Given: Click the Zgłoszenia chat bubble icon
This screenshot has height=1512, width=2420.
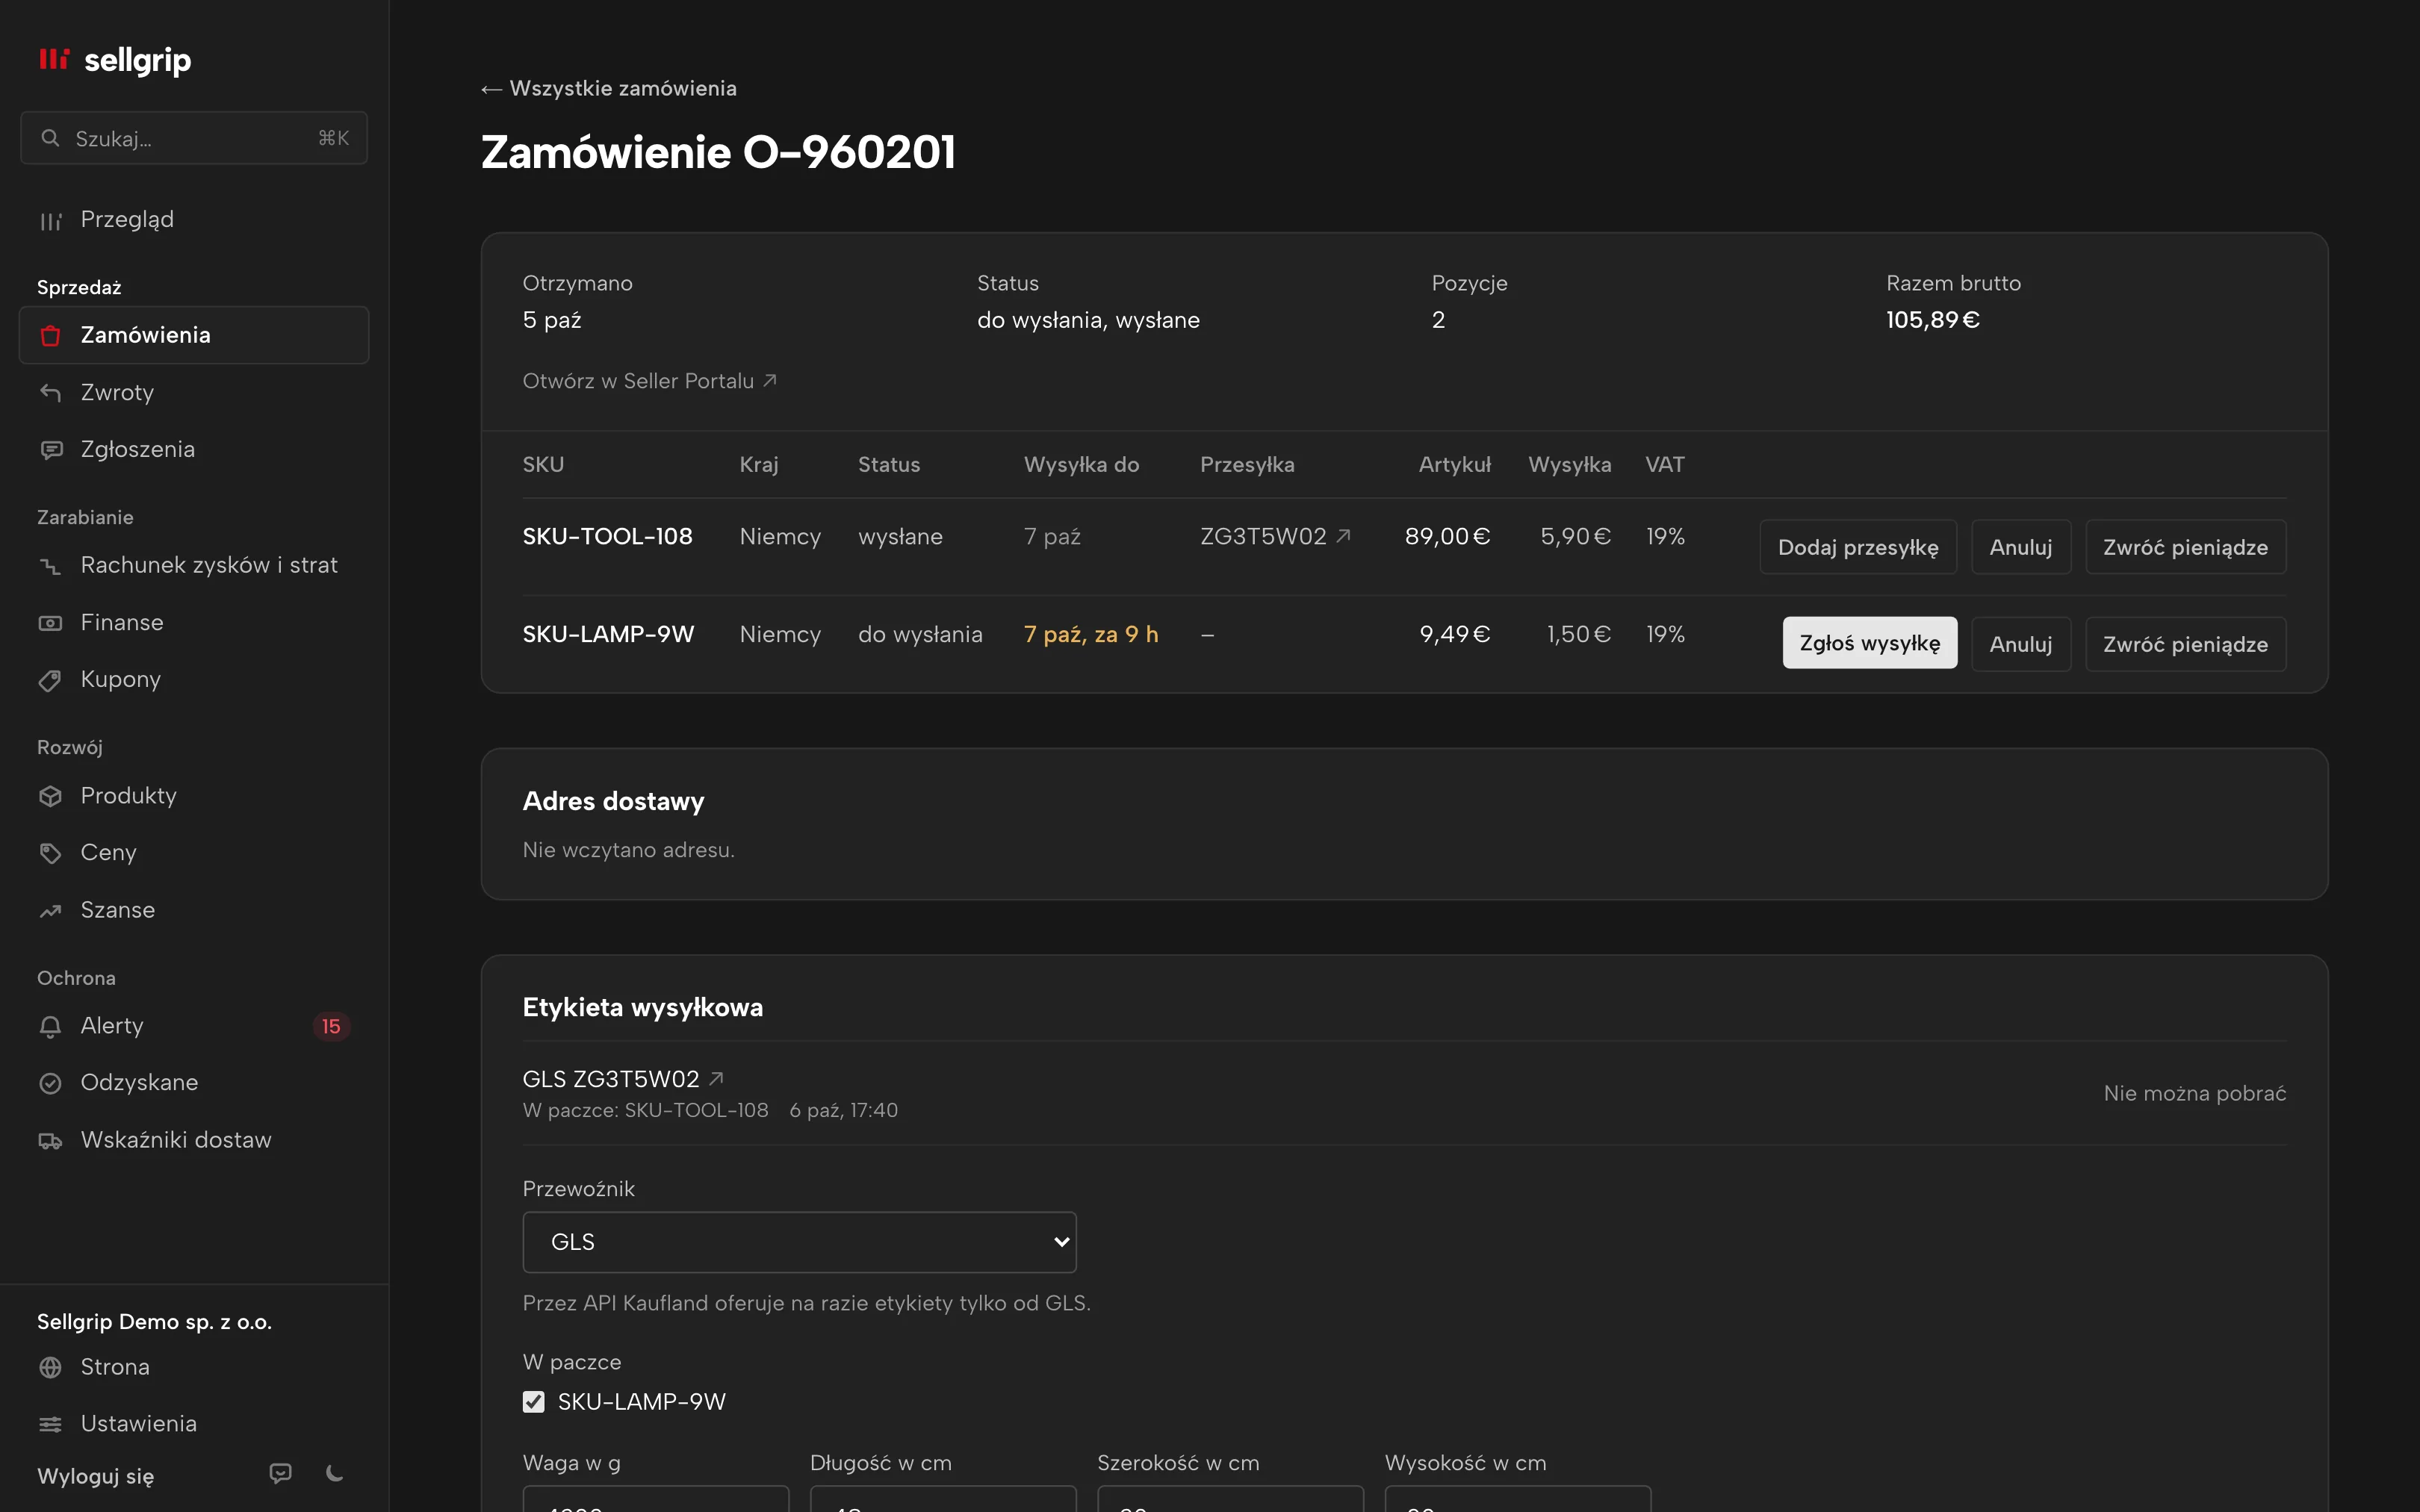Looking at the screenshot, I should [x=50, y=450].
